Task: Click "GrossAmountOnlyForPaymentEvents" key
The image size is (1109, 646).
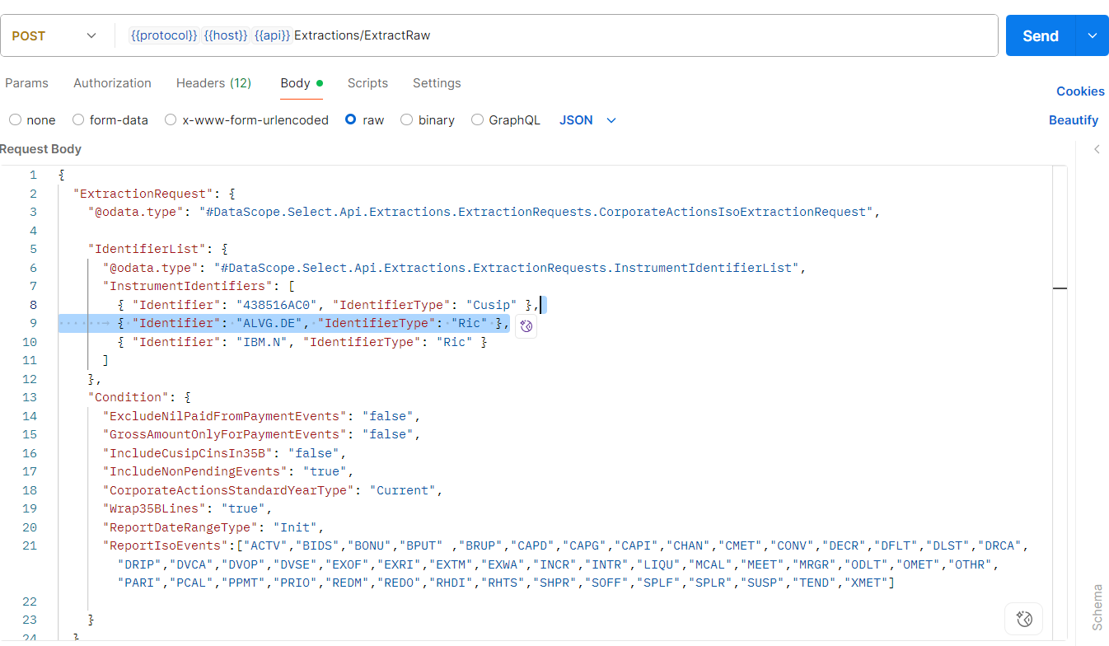Action: pos(225,434)
